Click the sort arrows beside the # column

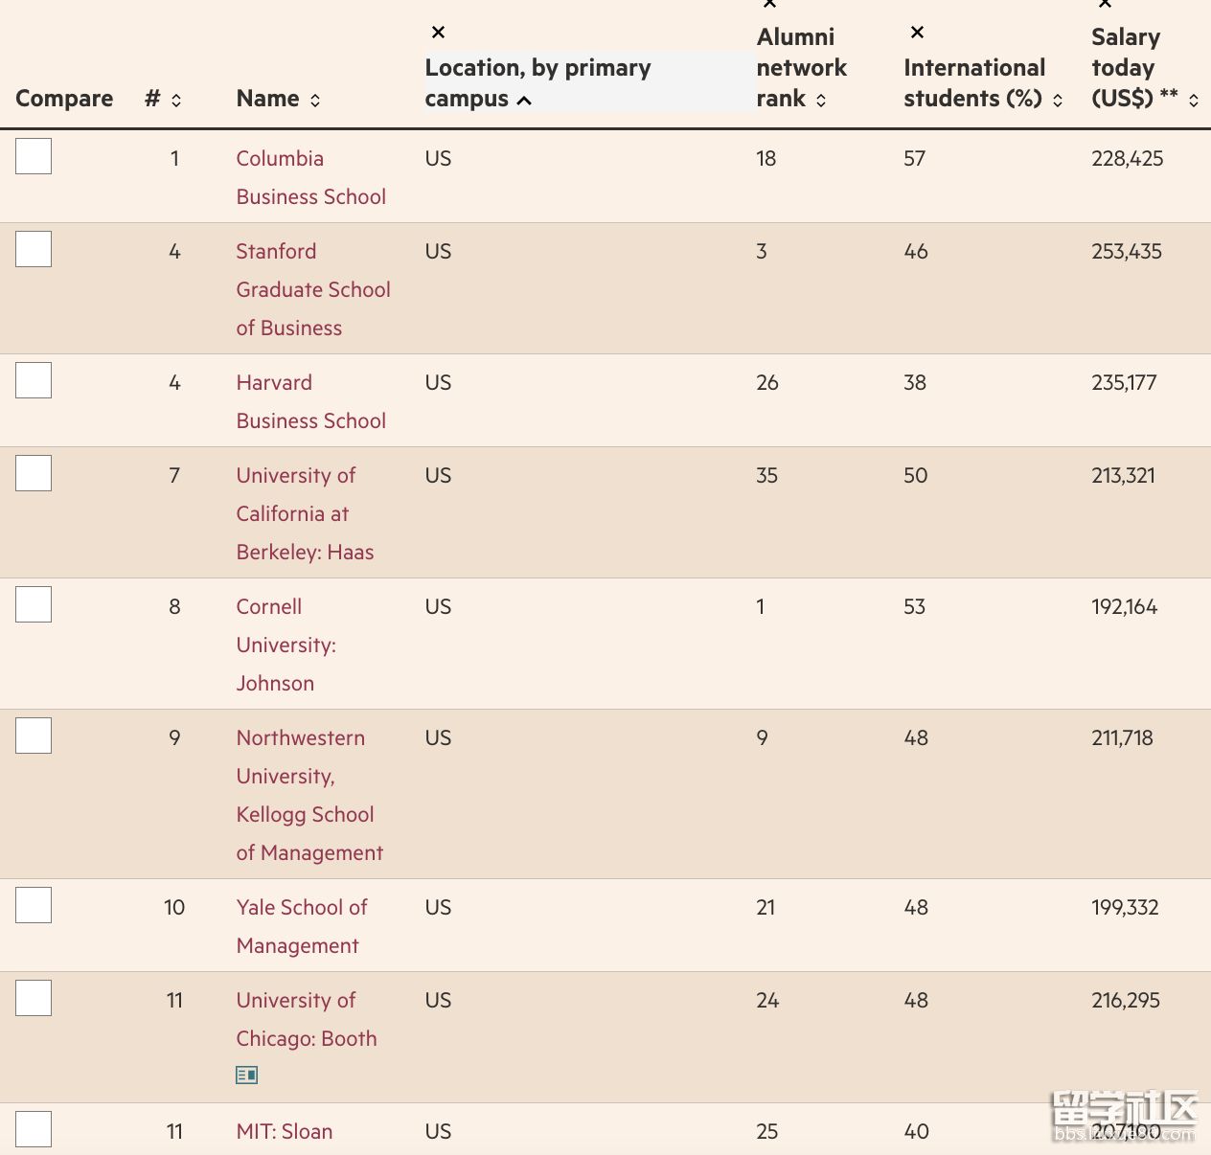point(176,100)
